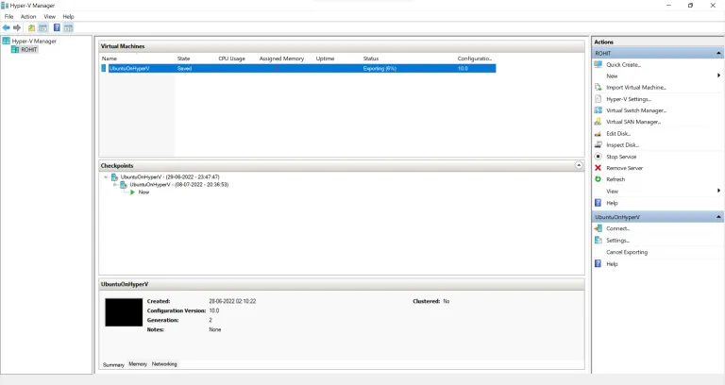Select the UbuntuOnHyperV virtual machine name
The image size is (725, 385).
(129, 68)
